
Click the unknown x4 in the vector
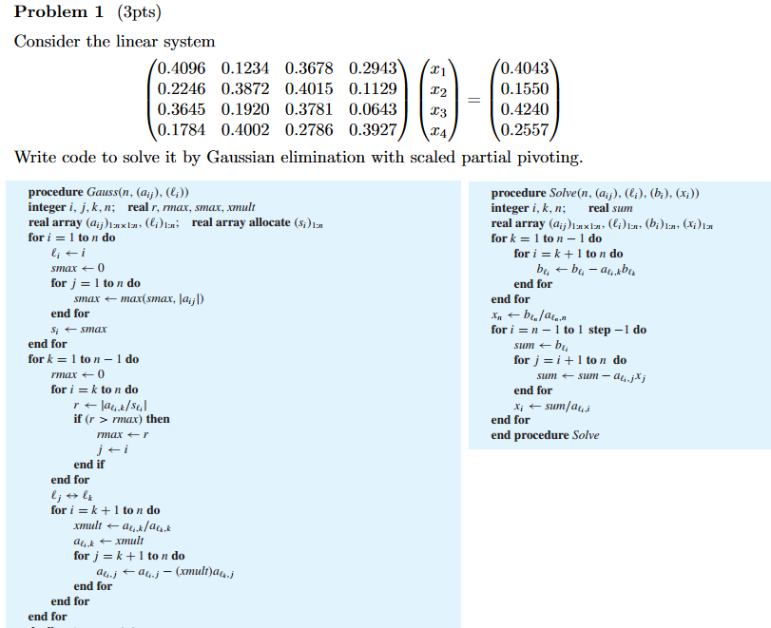tap(438, 132)
